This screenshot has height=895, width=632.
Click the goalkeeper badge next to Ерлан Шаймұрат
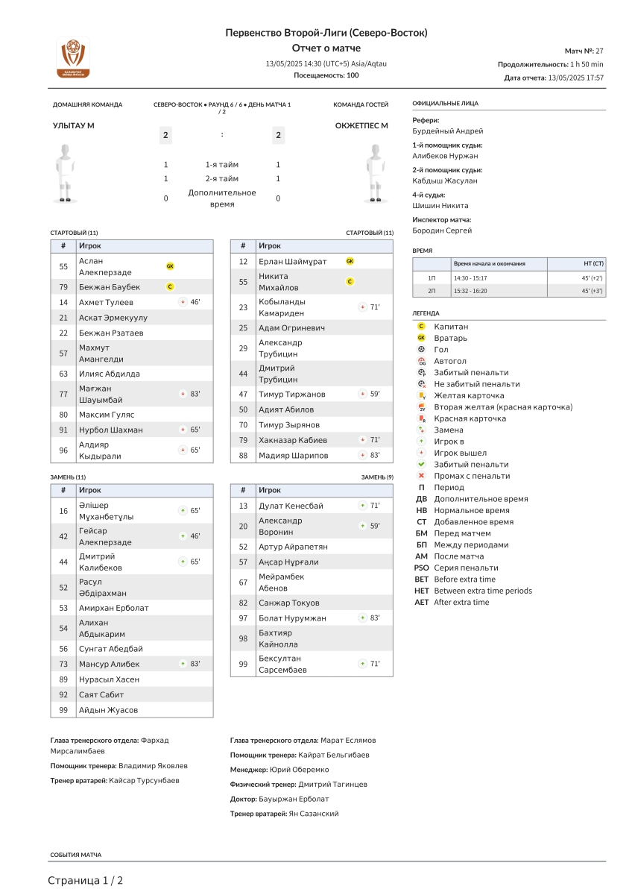[x=350, y=262]
